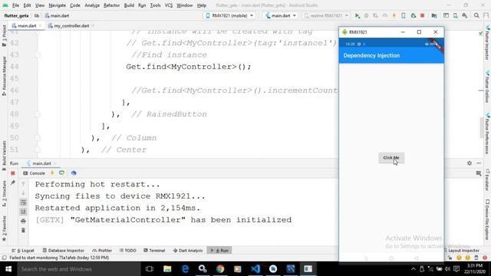
Task: Open the Profiler tool window
Action: pos(102,251)
